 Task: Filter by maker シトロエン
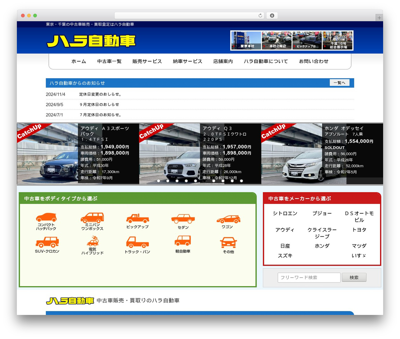click(x=285, y=213)
